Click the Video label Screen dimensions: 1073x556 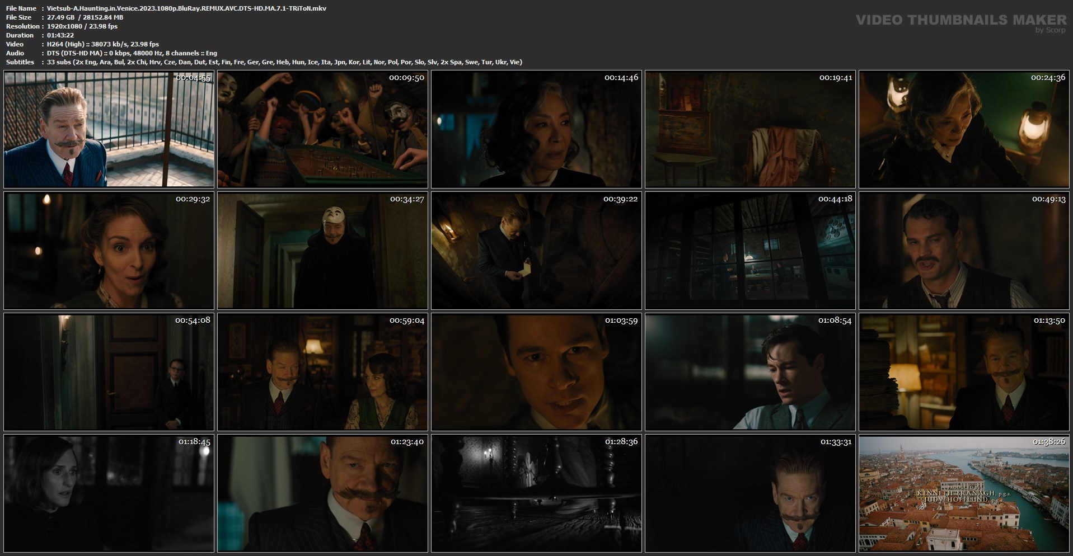click(15, 44)
